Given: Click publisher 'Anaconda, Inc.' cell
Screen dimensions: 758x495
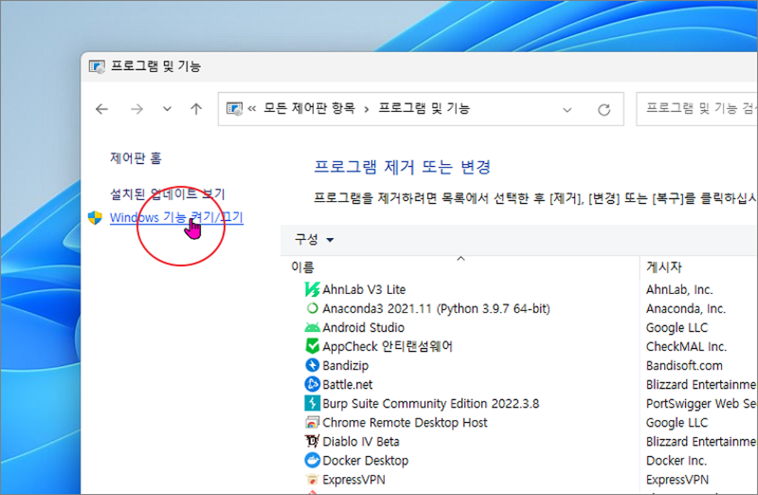Looking at the screenshot, I should [x=686, y=309].
